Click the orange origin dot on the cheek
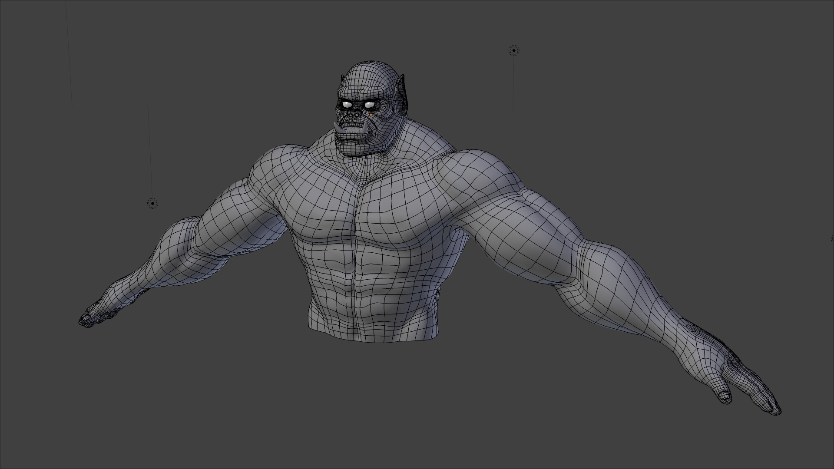The width and height of the screenshot is (834, 469). (x=371, y=115)
